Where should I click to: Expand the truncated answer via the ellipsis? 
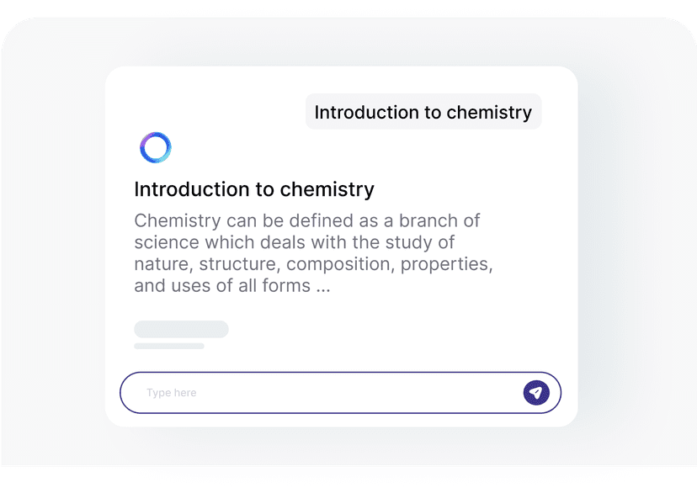[322, 286]
